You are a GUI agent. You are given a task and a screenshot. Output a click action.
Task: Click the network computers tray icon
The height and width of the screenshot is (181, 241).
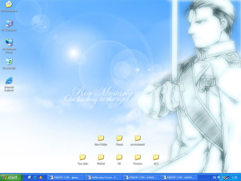(x=227, y=178)
